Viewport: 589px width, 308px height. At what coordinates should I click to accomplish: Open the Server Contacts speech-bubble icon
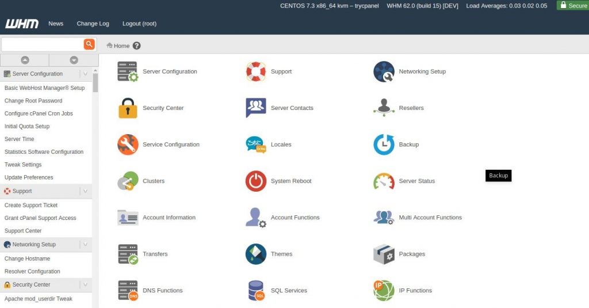click(x=256, y=108)
